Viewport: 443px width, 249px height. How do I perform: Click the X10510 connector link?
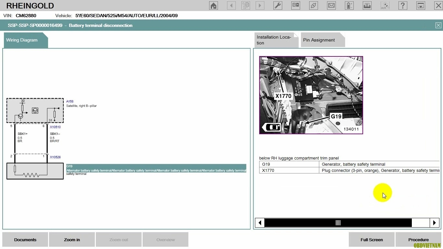[55, 127]
